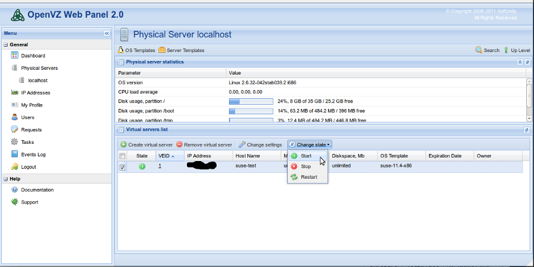Click the Up Level arrow icon
Image resolution: width=534 pixels, height=267 pixels.
(506, 50)
